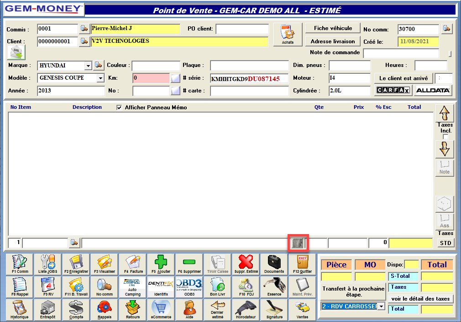Image resolution: width=461 pixels, height=322 pixels.
Task: Open the Documents briefcase
Action: [274, 264]
